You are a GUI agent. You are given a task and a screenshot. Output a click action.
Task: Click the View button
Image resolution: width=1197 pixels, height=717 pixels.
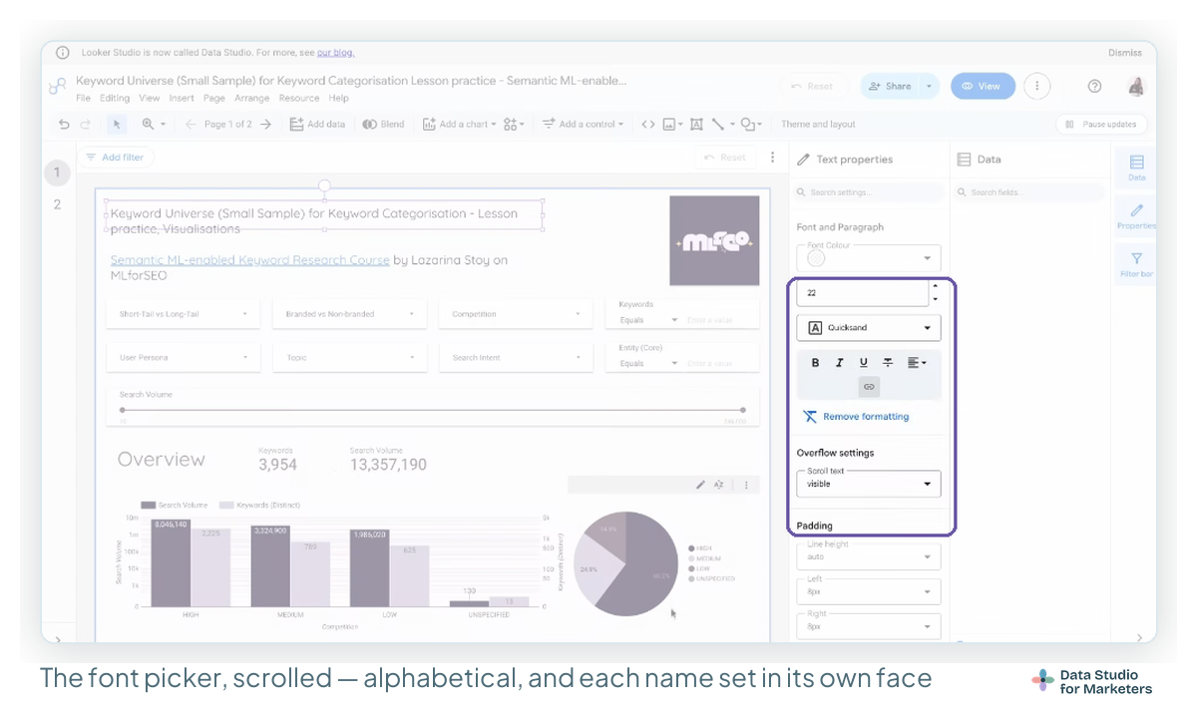[983, 87]
